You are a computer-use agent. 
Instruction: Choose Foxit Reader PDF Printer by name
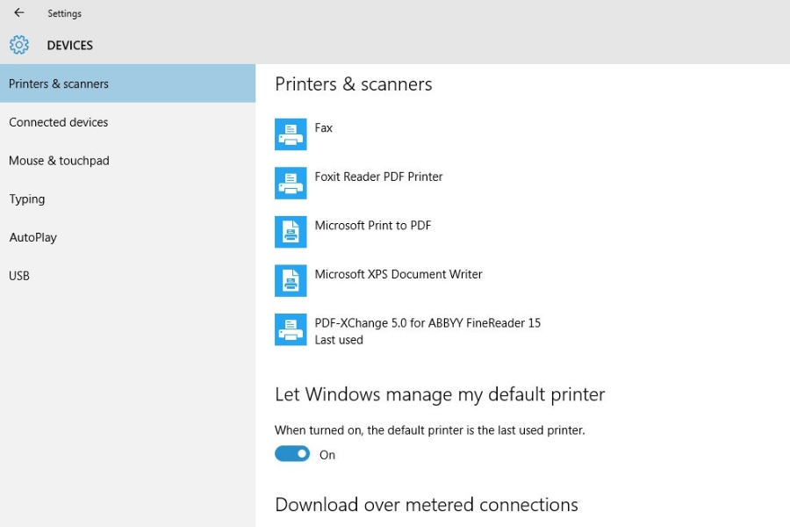point(378,177)
